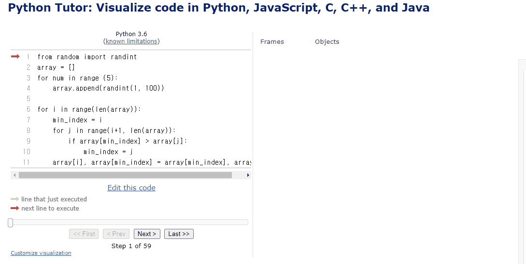Click the execution step slider handle
The image size is (526, 264).
coord(11,223)
